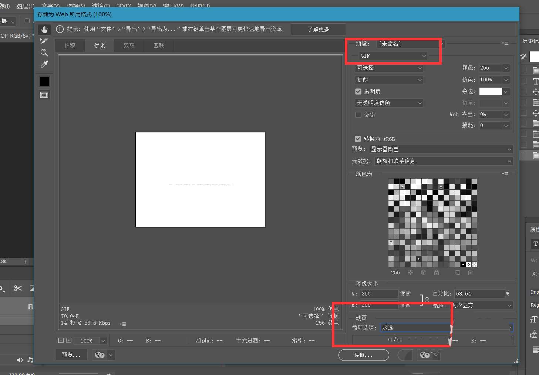The image size is (539, 375).
Task: Uncheck the 透明度 checkbox
Action: tap(358, 91)
